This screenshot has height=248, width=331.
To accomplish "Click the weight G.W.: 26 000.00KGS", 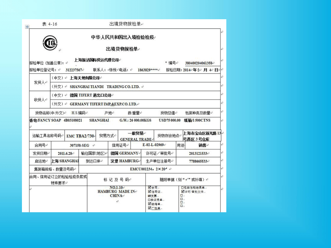I will [x=135, y=120].
